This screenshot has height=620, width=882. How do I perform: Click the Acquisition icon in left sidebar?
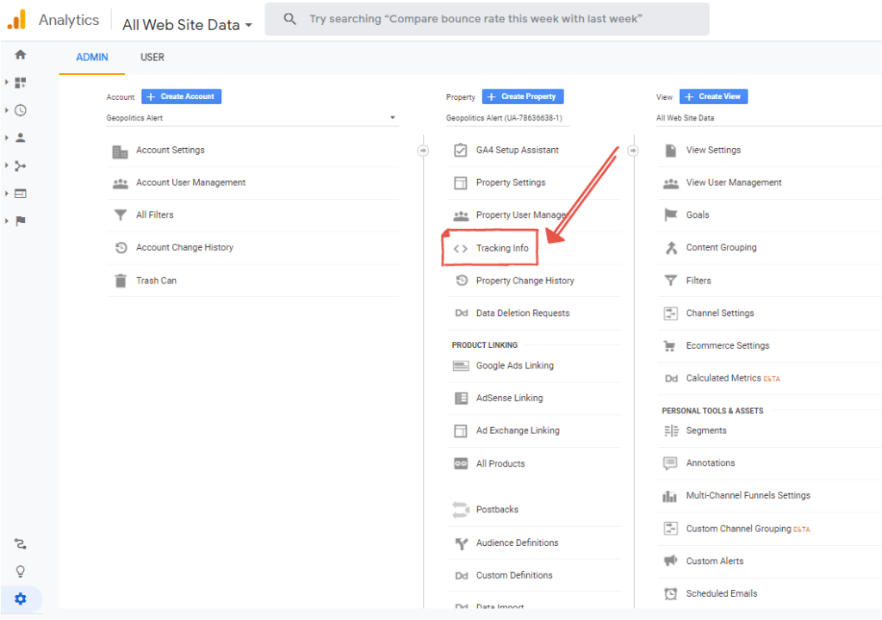21,165
